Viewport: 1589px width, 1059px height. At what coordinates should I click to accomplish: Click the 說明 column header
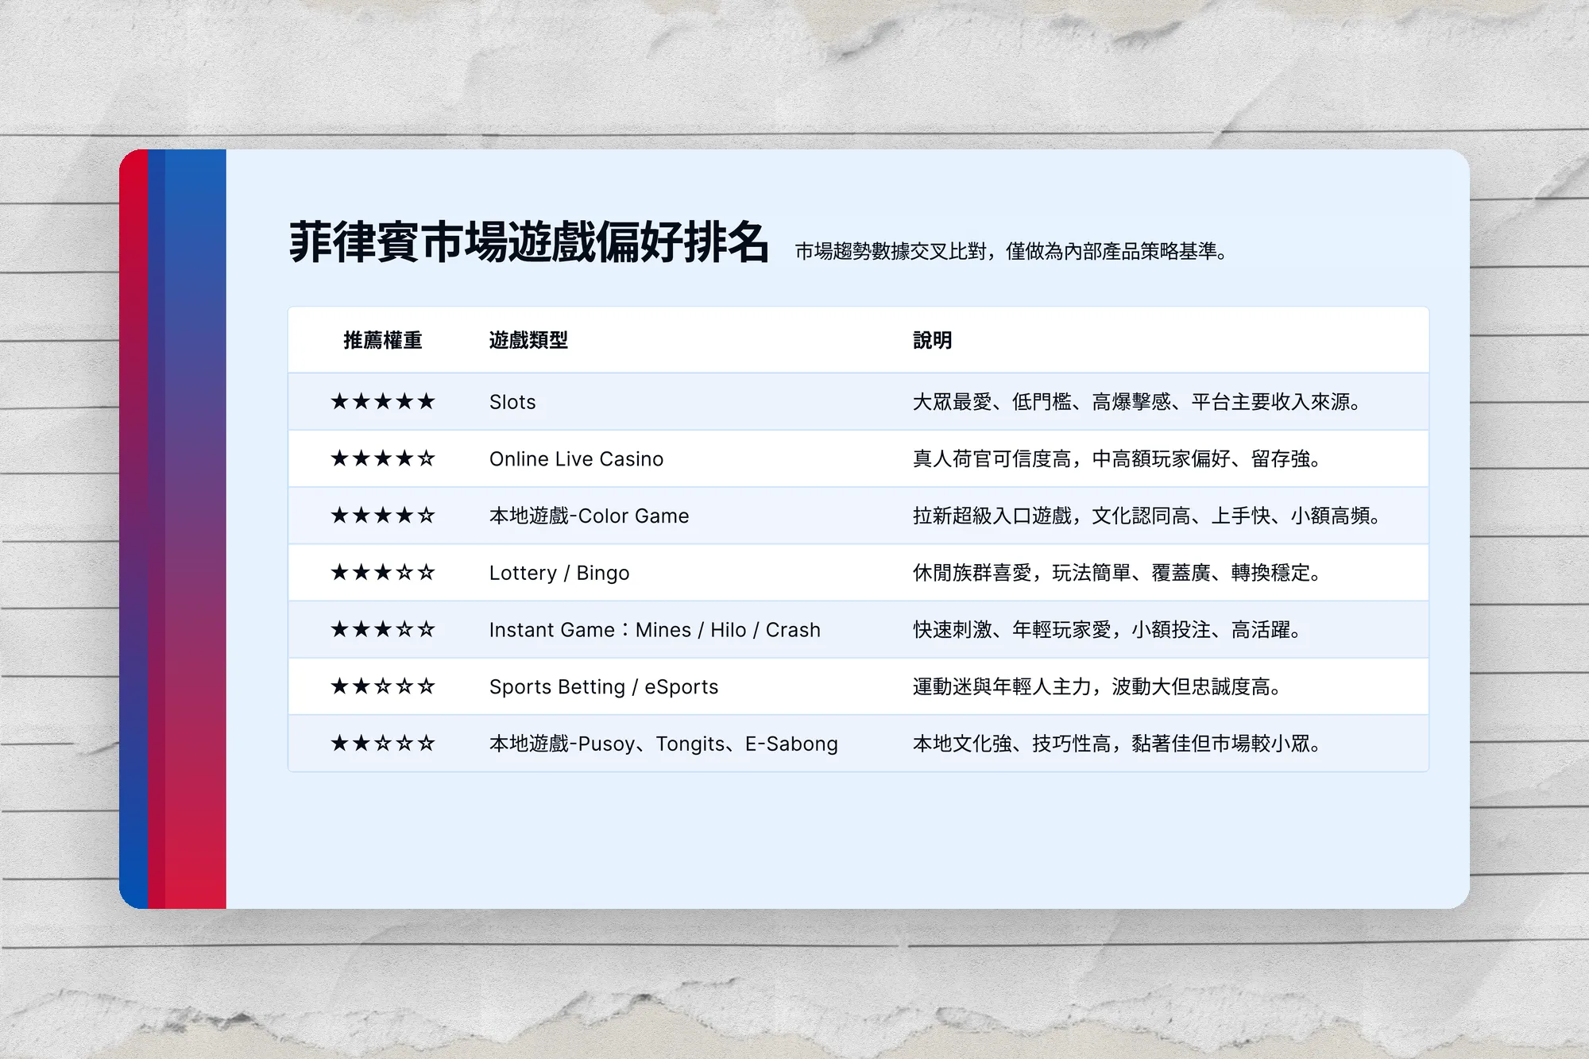(x=933, y=340)
